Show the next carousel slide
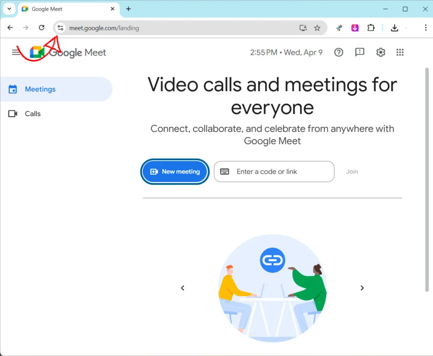The image size is (433, 356). pyautogui.click(x=362, y=288)
